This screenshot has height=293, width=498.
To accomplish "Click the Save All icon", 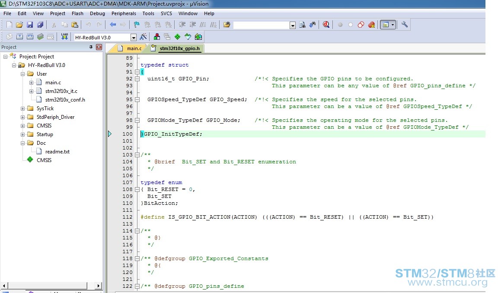I will tap(40, 25).
